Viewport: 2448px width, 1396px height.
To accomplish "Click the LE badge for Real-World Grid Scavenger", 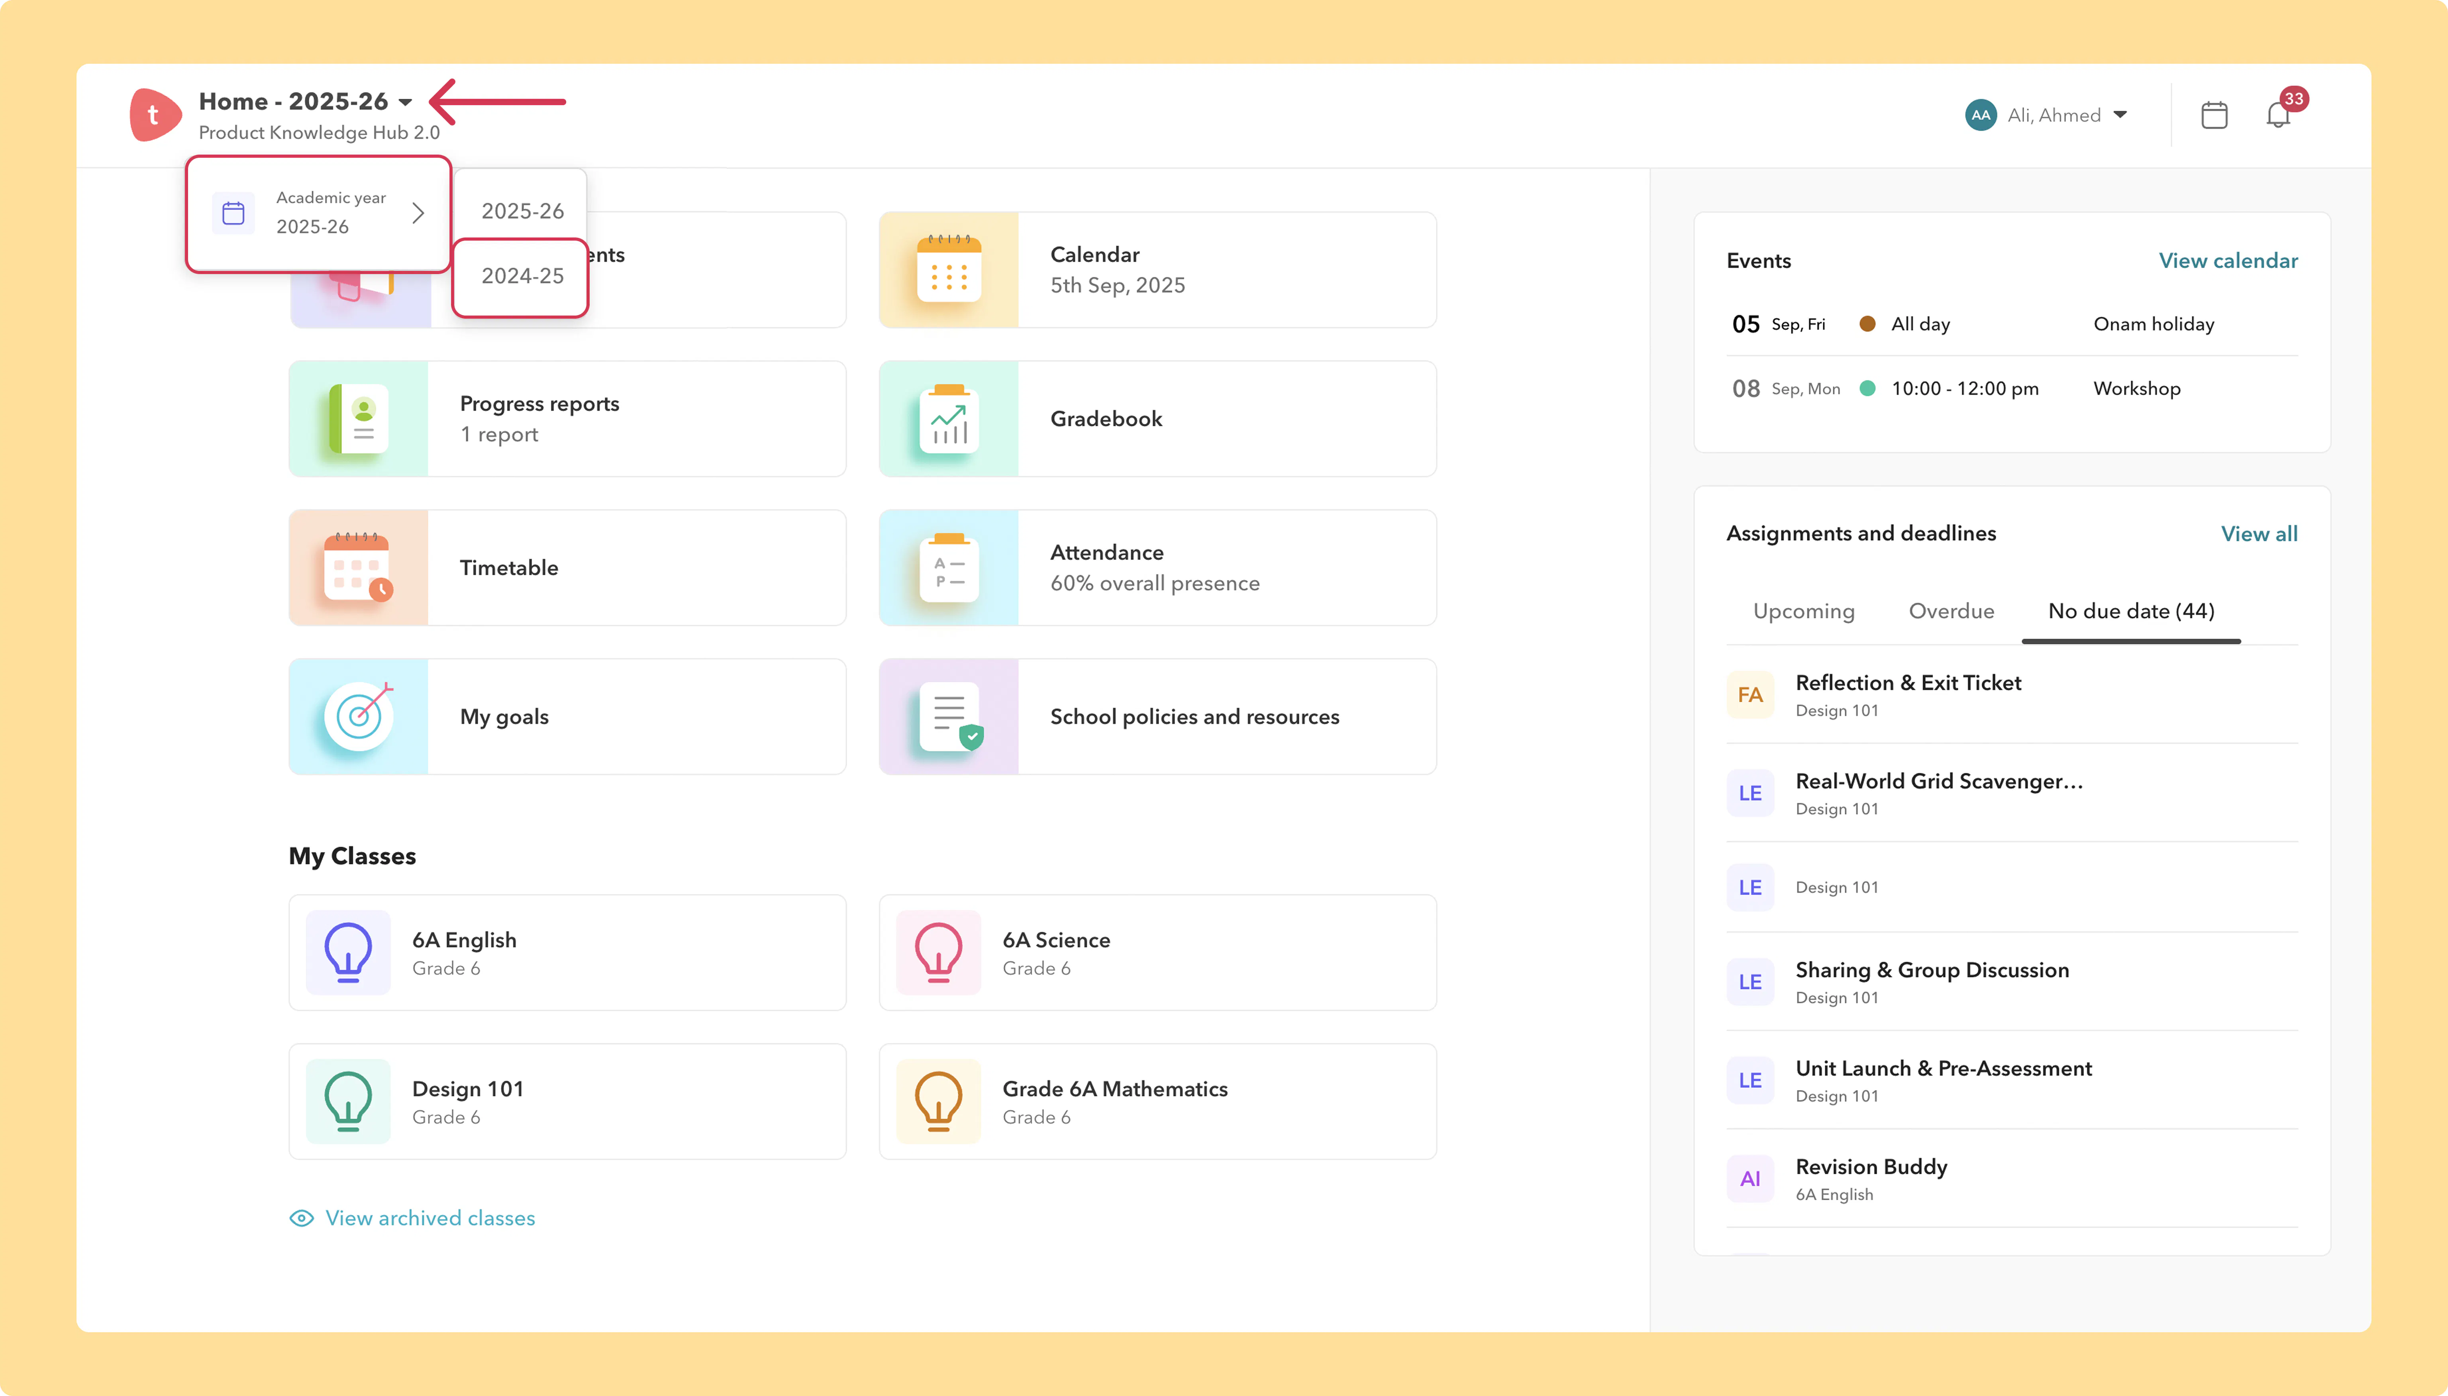I will coord(1750,793).
